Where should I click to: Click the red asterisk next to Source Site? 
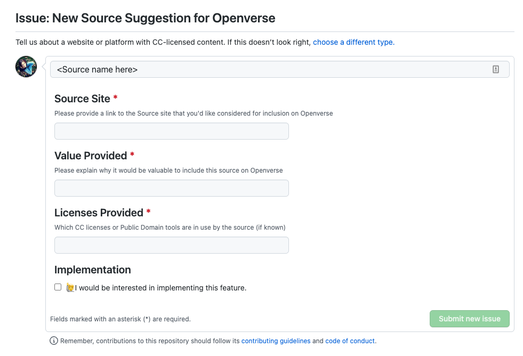(x=115, y=98)
